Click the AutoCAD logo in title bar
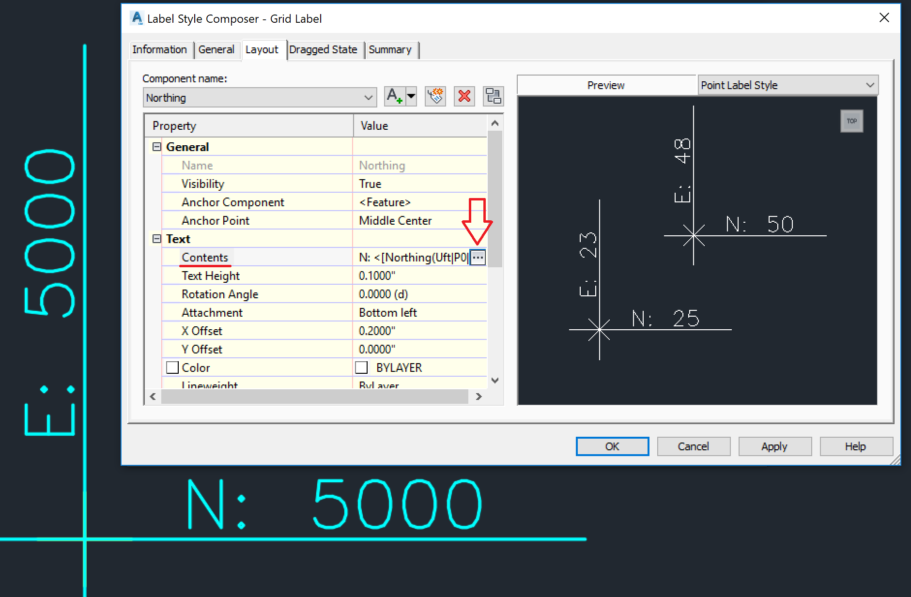Screen dimensions: 911x597 coord(137,17)
